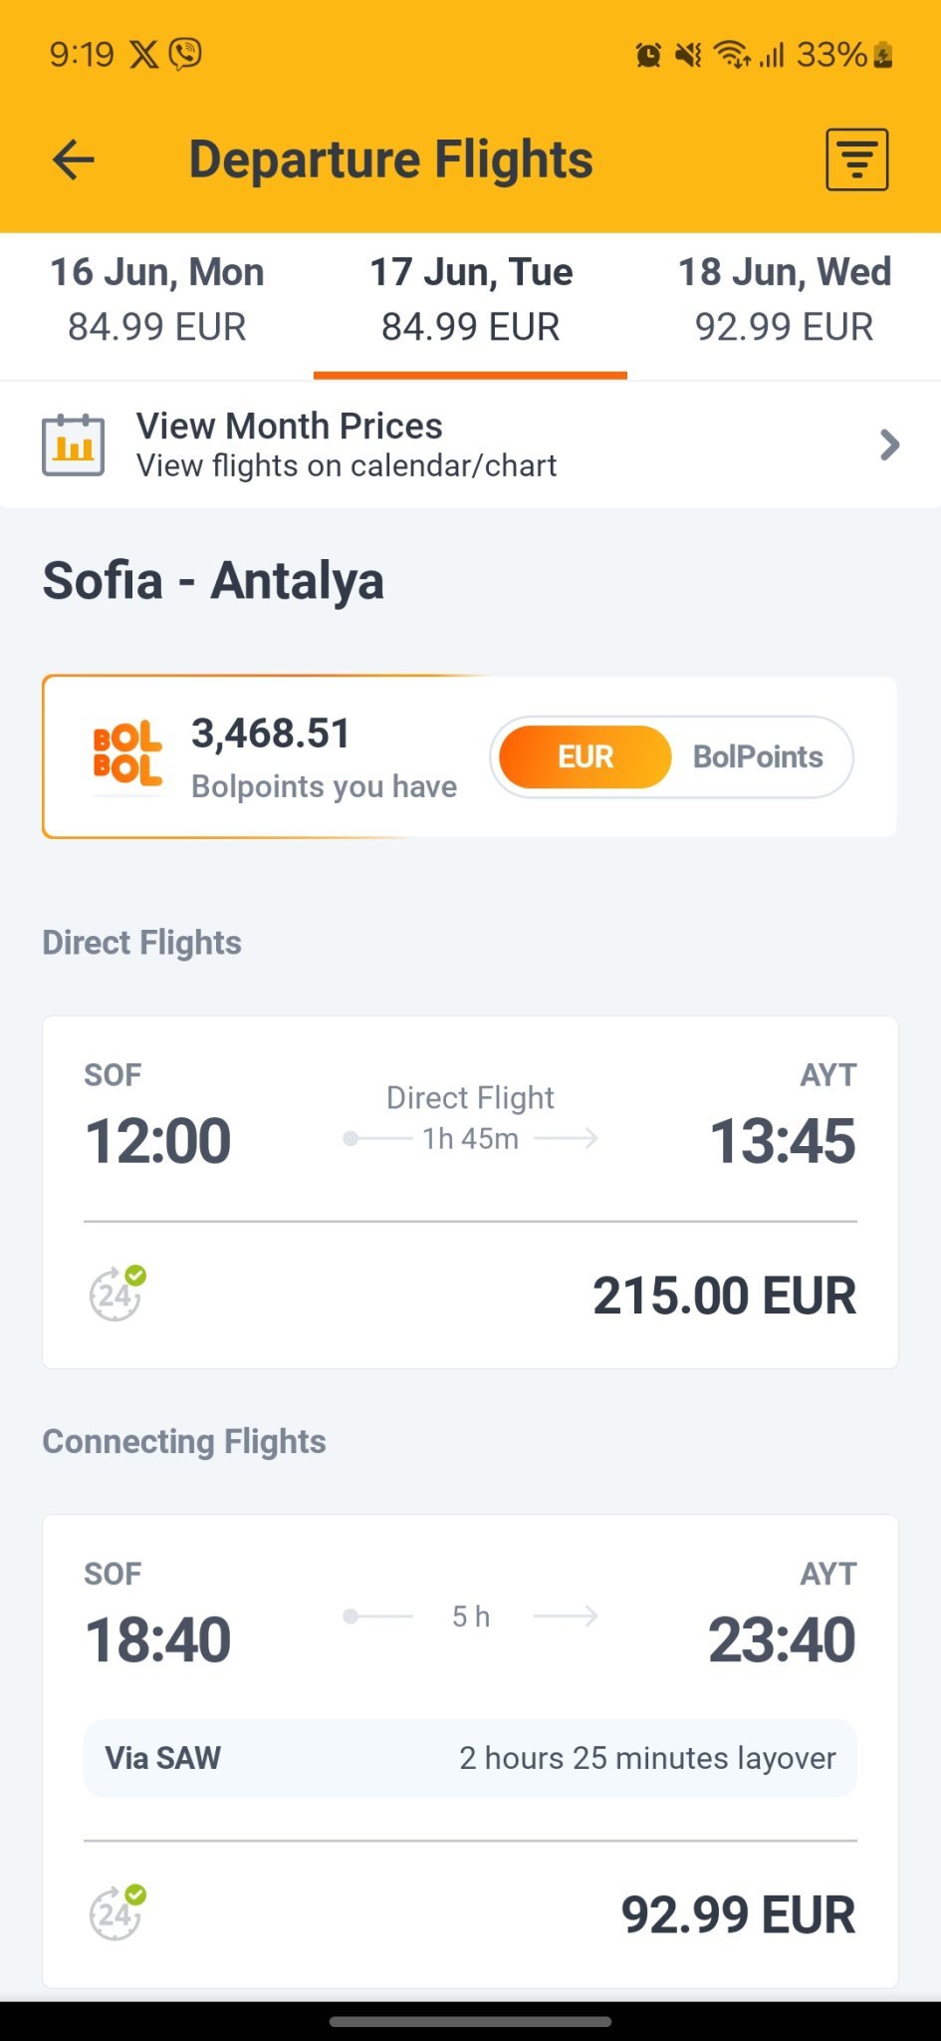This screenshot has width=941, height=2041.
Task: Tap the battery status icon
Action: (882, 55)
